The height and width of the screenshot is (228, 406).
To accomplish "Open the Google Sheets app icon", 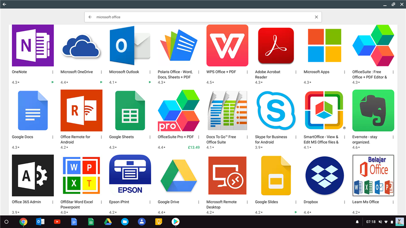I will (130, 111).
